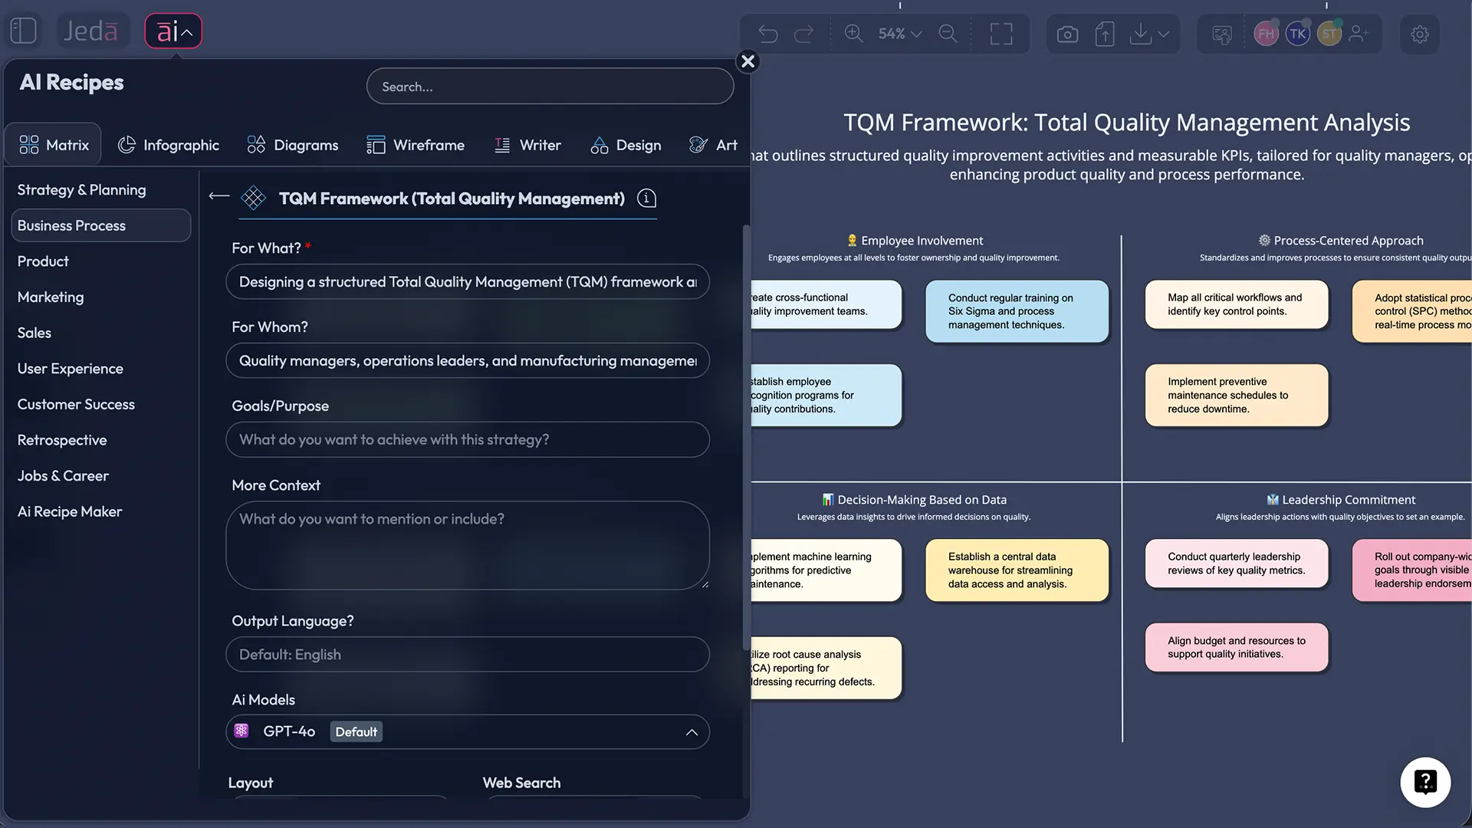
Task: Click the undo icon in the toolbar
Action: tap(767, 34)
